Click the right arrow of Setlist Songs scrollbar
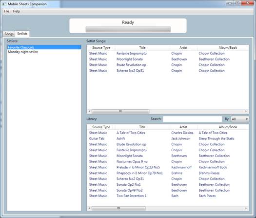Viewport: 256px width, 218px height. [246, 111]
